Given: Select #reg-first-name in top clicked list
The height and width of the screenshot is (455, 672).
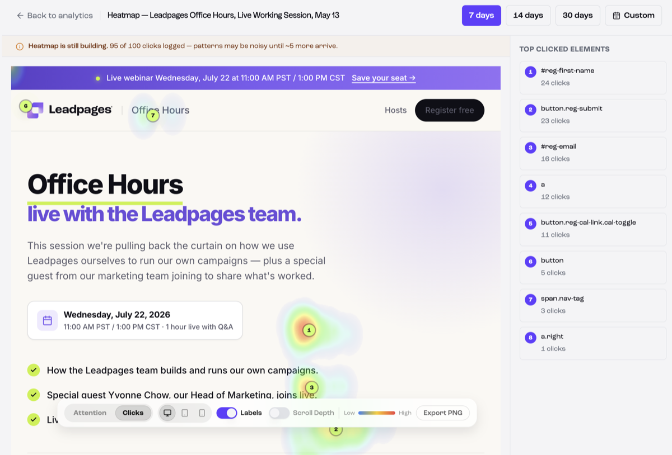Looking at the screenshot, I should click(x=593, y=77).
